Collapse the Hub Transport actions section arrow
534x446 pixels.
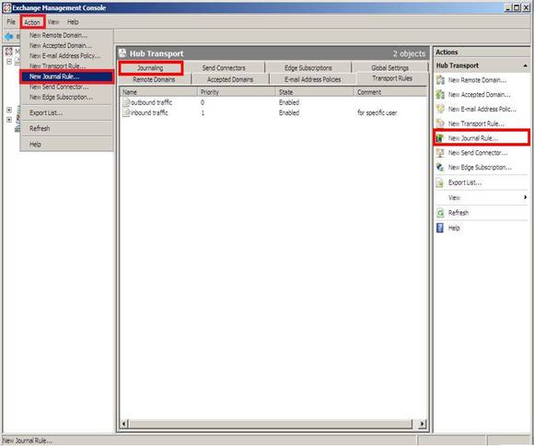[x=525, y=65]
